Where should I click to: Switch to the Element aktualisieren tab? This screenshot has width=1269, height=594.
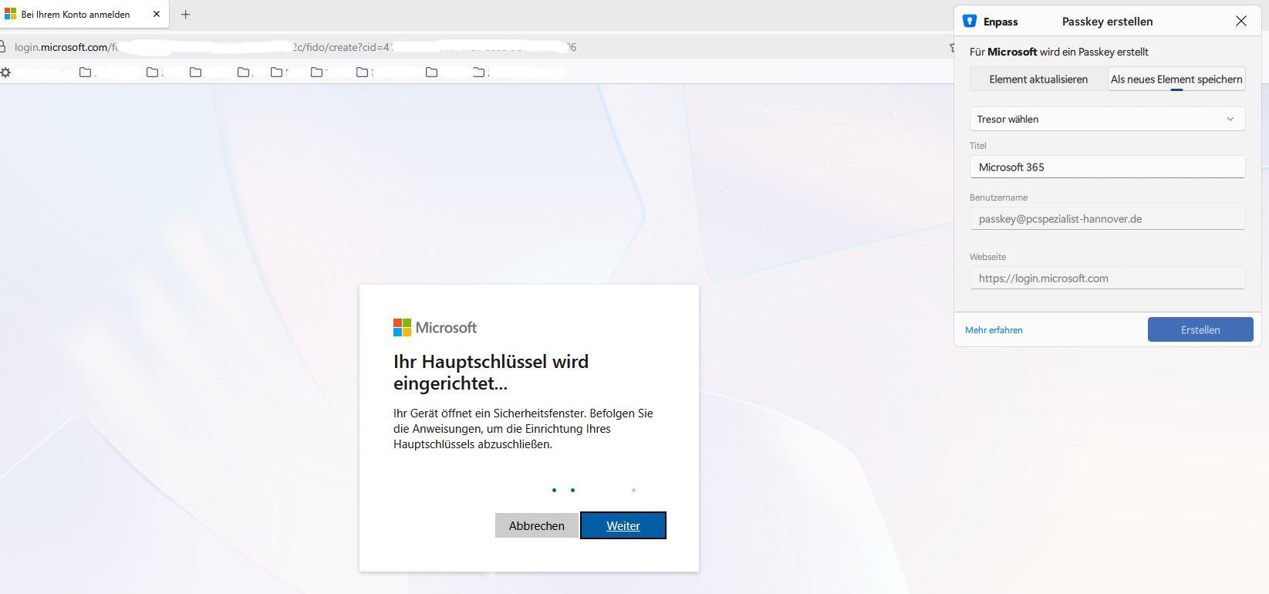click(x=1038, y=79)
